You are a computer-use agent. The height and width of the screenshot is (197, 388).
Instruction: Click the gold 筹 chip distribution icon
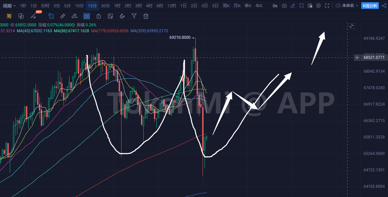pos(9,16)
